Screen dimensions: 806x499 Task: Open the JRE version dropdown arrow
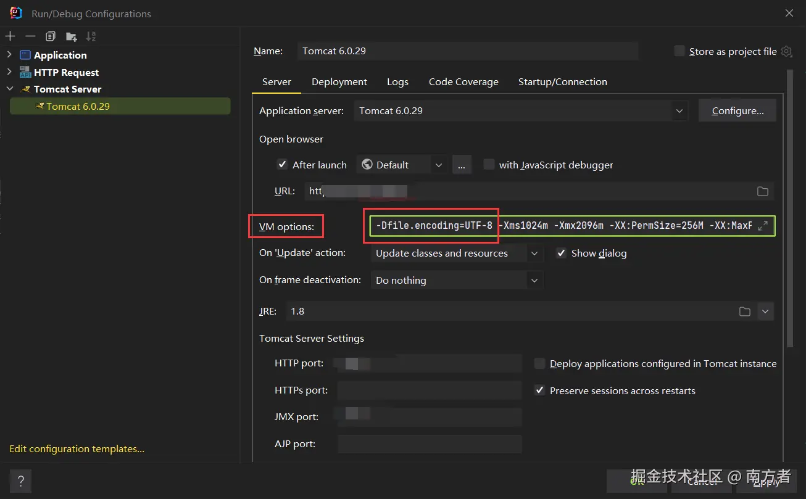point(765,311)
